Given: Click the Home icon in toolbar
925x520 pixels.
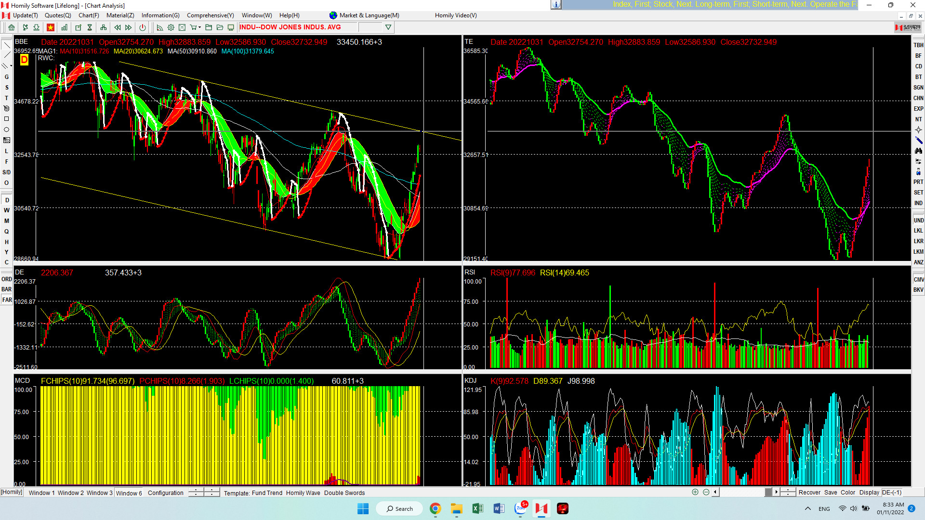Looking at the screenshot, I should click(x=12, y=27).
